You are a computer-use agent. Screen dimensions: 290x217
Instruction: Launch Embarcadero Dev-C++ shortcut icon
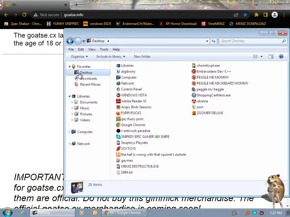pyautogui.click(x=194, y=71)
